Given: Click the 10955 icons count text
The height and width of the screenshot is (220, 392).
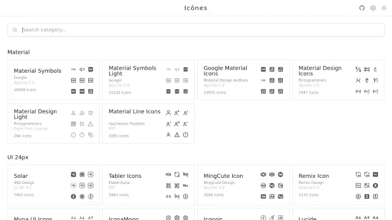Looking at the screenshot, I should pyautogui.click(x=215, y=92).
